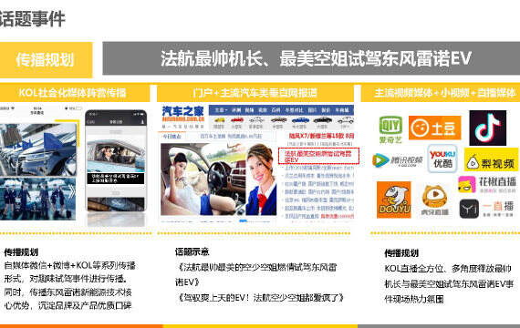This screenshot has width=520, height=328.
Task: Click the flight attendant car photo
Action: 219,179
